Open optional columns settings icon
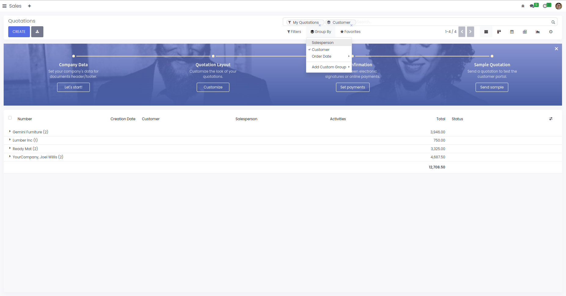Screen dimensions: 566x296 (x=551, y=119)
